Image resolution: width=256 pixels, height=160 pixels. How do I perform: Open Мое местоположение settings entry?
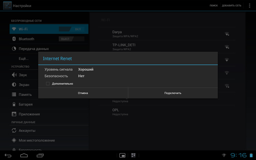tap(49, 140)
